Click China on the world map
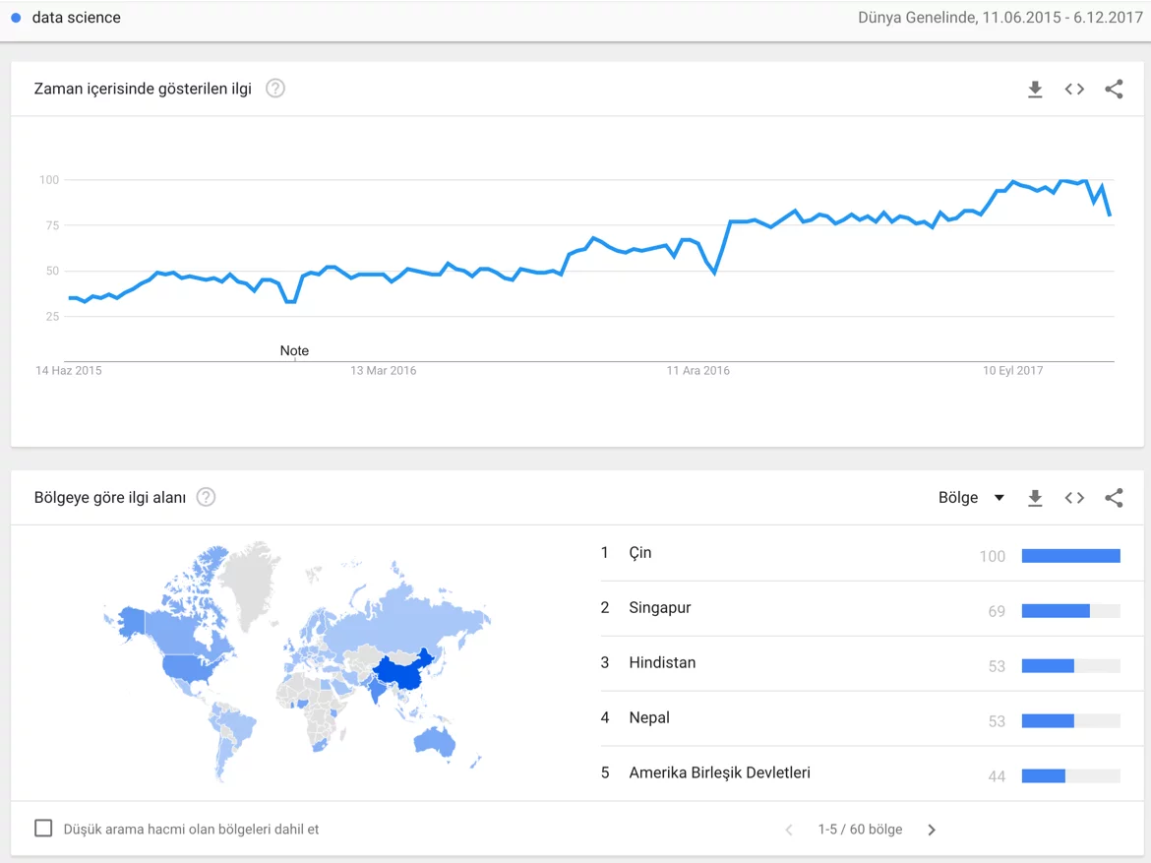The width and height of the screenshot is (1151, 863). click(x=403, y=672)
